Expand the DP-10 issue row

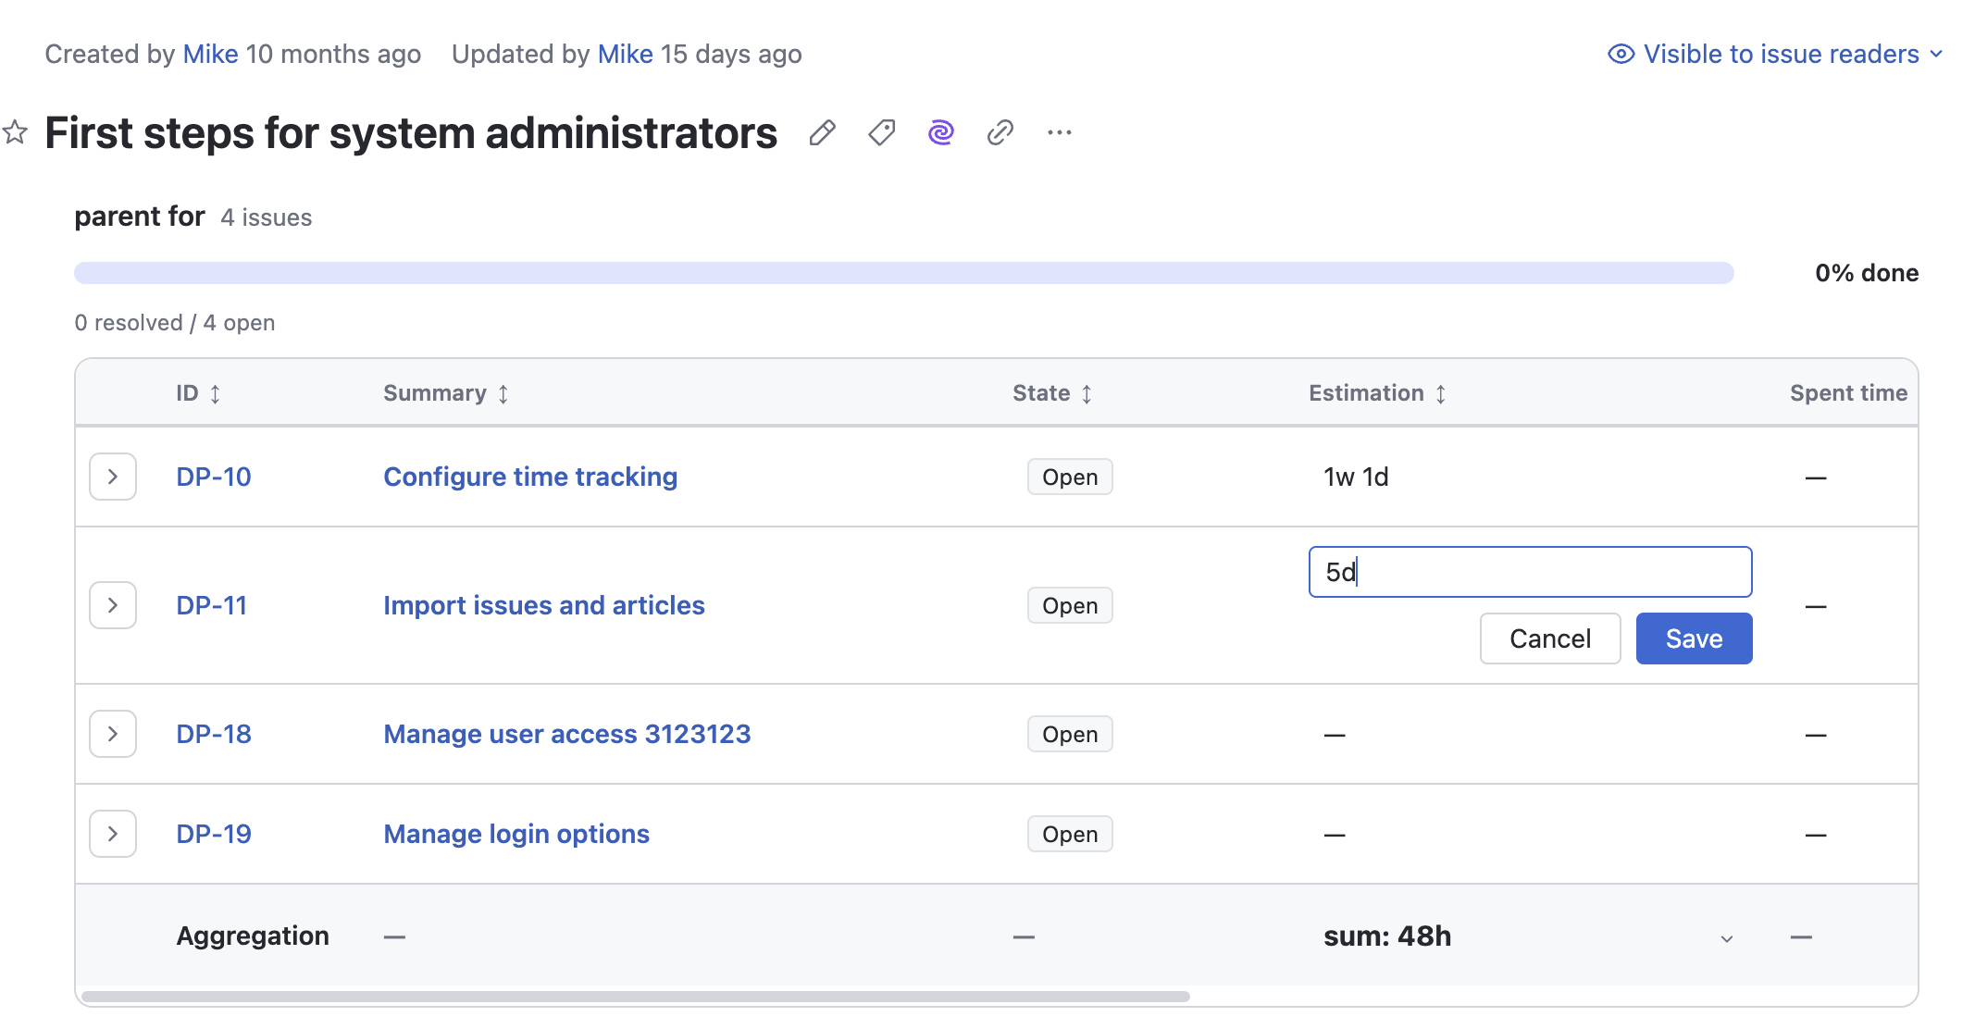pyautogui.click(x=112, y=477)
